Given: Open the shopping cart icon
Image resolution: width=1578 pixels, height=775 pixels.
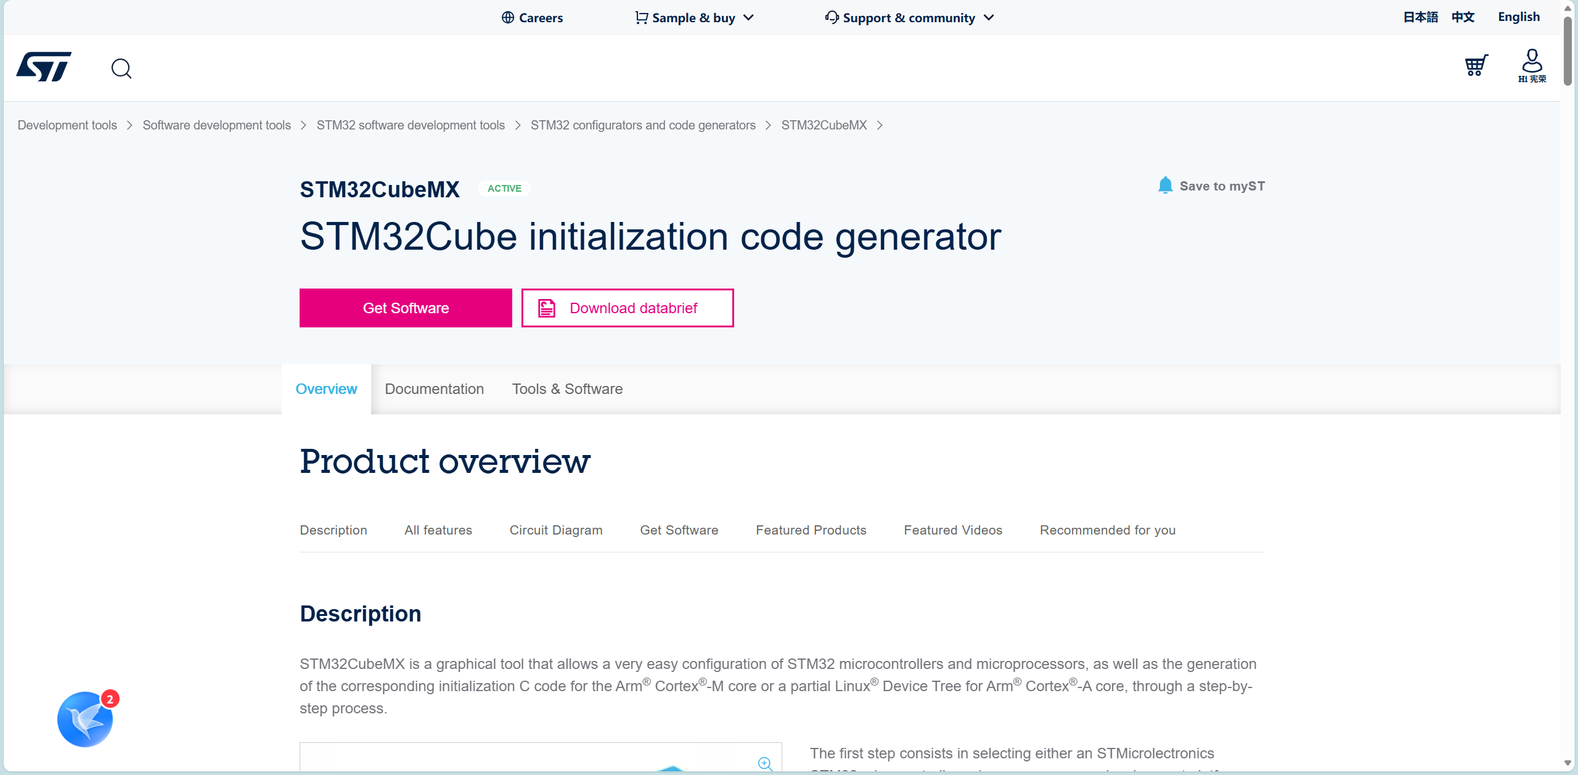Looking at the screenshot, I should pos(1476,65).
